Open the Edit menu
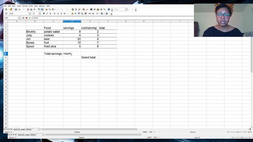Image resolution: width=253 pixels, height=142 pixels. [9, 6]
